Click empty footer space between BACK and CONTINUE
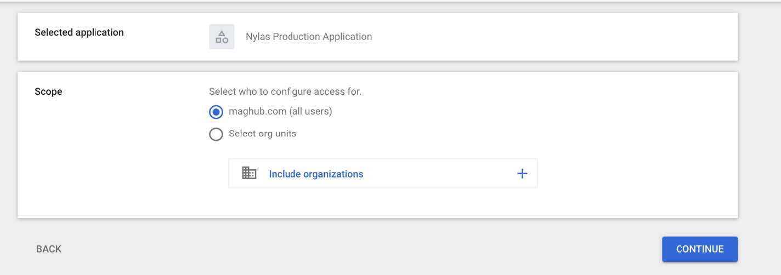The width and height of the screenshot is (781, 275). click(x=356, y=249)
